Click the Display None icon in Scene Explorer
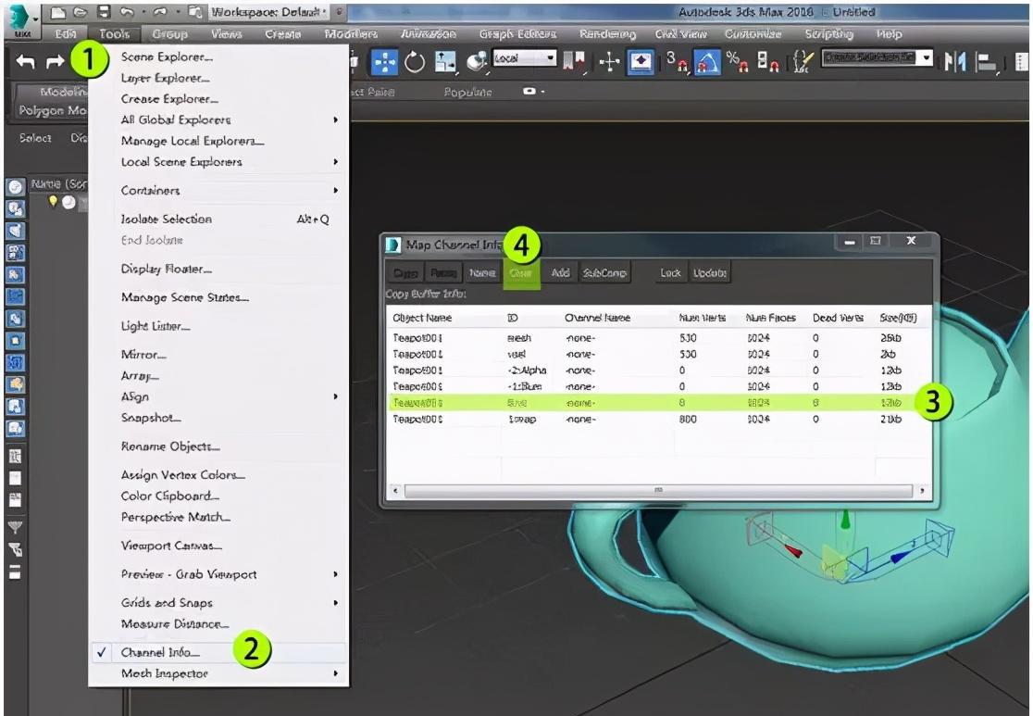This screenshot has height=716, width=1033. point(16,478)
